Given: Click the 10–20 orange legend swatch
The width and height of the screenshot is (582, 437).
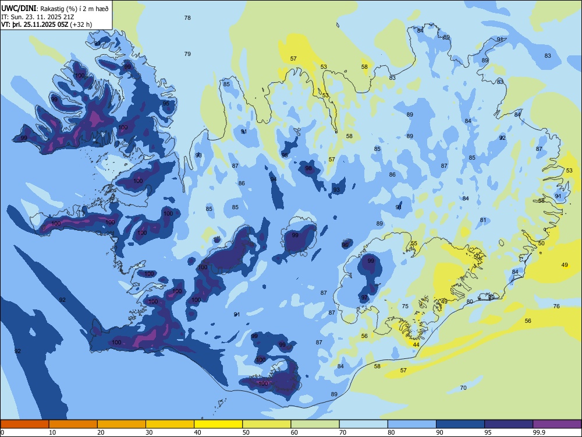Looking at the screenshot, I should pos(73,424).
